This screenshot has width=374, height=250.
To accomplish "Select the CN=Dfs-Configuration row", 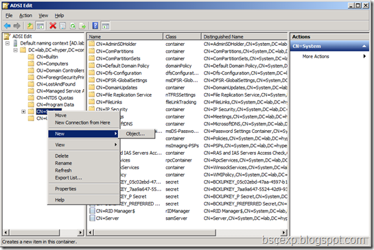I will 188,73.
